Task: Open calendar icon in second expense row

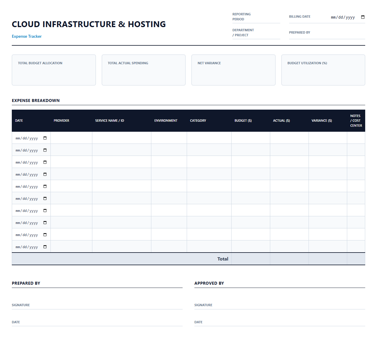Action: (45, 150)
